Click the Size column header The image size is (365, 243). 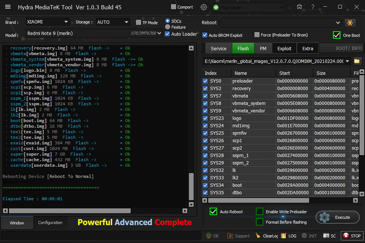coord(332,73)
